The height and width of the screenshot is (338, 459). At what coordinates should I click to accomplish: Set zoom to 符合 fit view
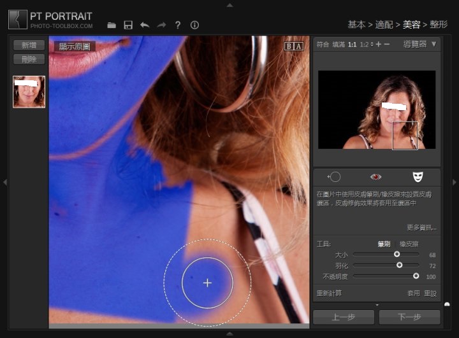point(323,45)
